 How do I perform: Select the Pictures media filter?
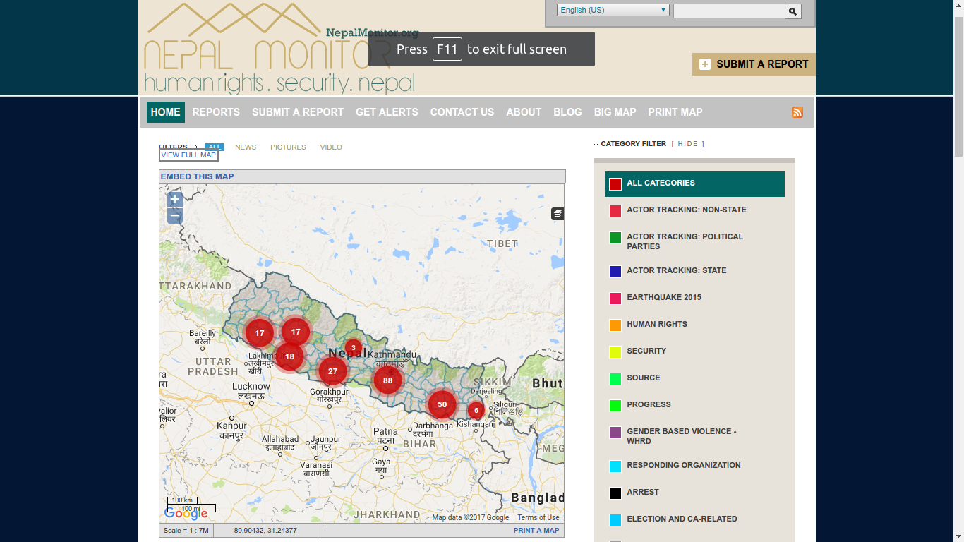point(288,147)
